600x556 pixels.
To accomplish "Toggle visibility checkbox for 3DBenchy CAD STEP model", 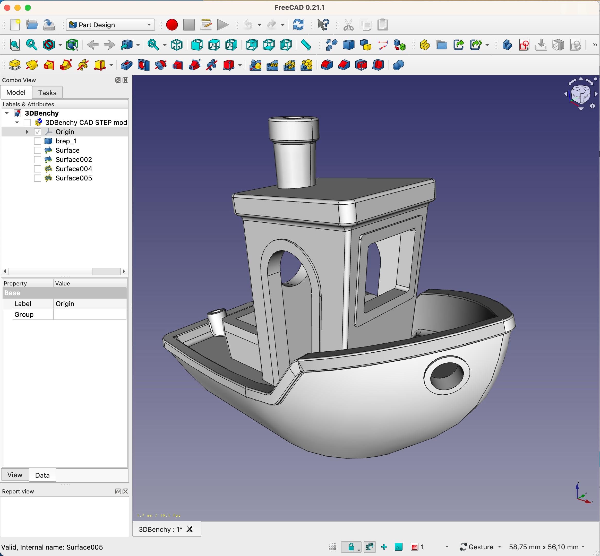I will pos(27,123).
